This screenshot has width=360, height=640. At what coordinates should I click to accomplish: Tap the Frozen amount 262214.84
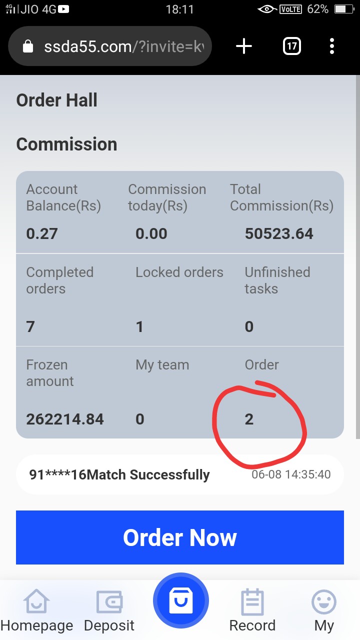(x=65, y=419)
